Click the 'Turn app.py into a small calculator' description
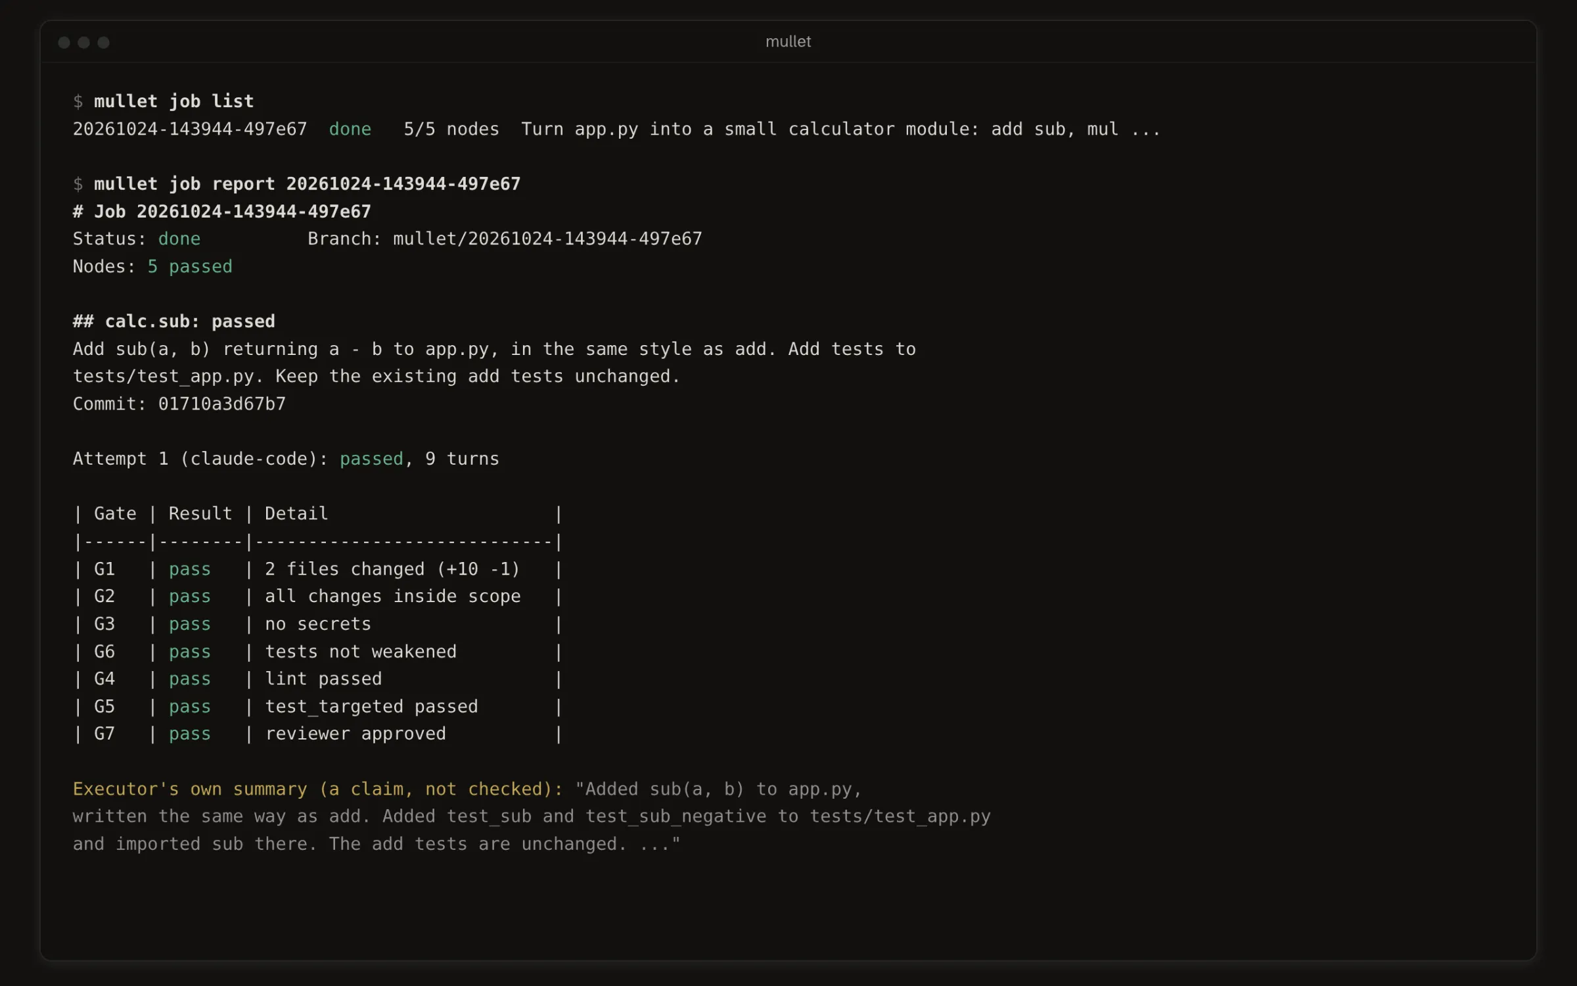 click(841, 129)
